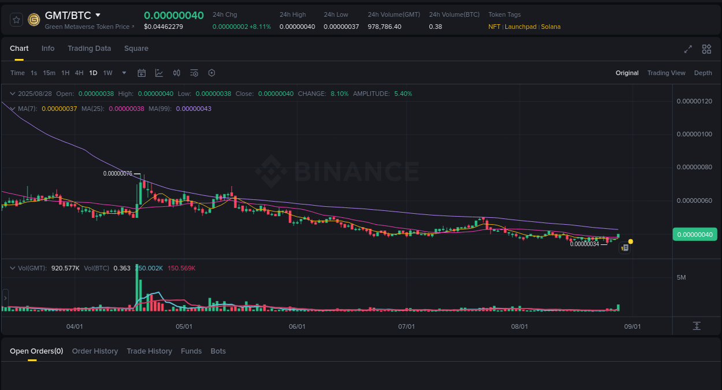722x390 pixels.
Task: Click the Launchpad token tag
Action: point(520,27)
